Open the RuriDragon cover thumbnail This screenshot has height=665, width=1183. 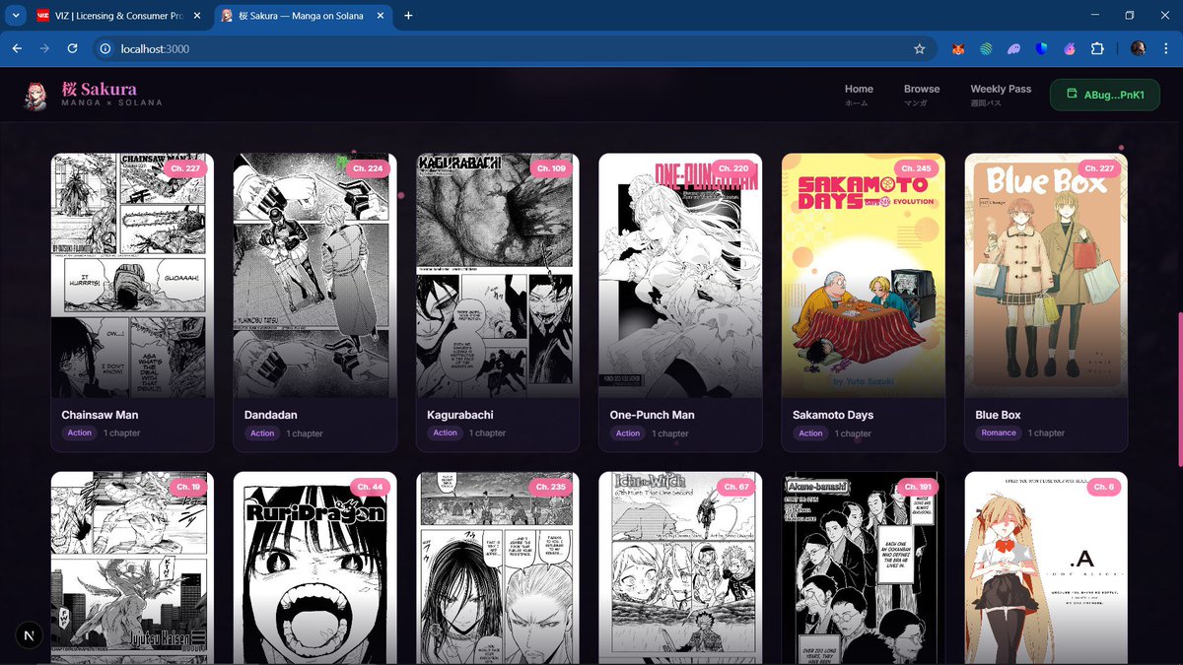315,568
